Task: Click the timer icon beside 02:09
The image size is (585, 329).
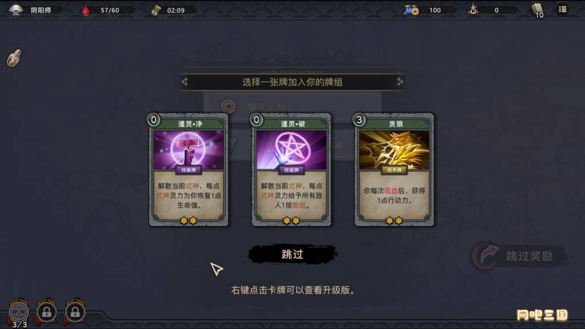Action: click(x=155, y=10)
